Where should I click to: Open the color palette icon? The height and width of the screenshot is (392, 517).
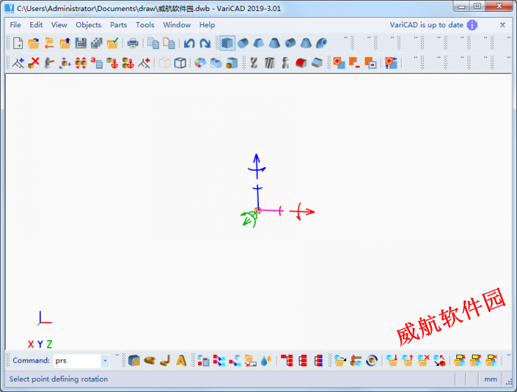[200, 62]
